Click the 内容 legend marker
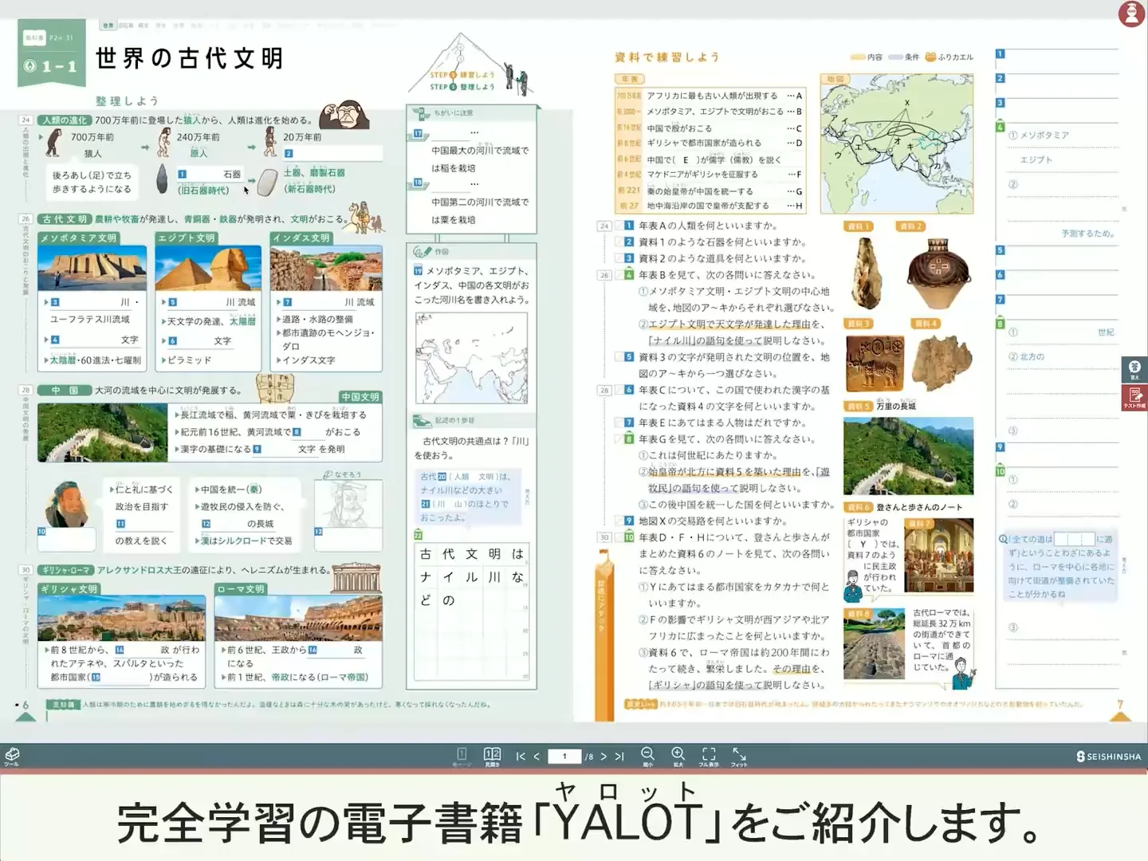The height and width of the screenshot is (861, 1148). [x=858, y=57]
